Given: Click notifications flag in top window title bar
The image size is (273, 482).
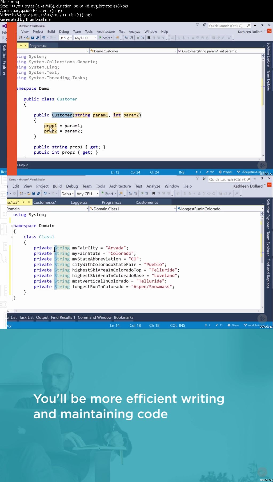Looking at the screenshot, I should pyautogui.click(x=198, y=25).
